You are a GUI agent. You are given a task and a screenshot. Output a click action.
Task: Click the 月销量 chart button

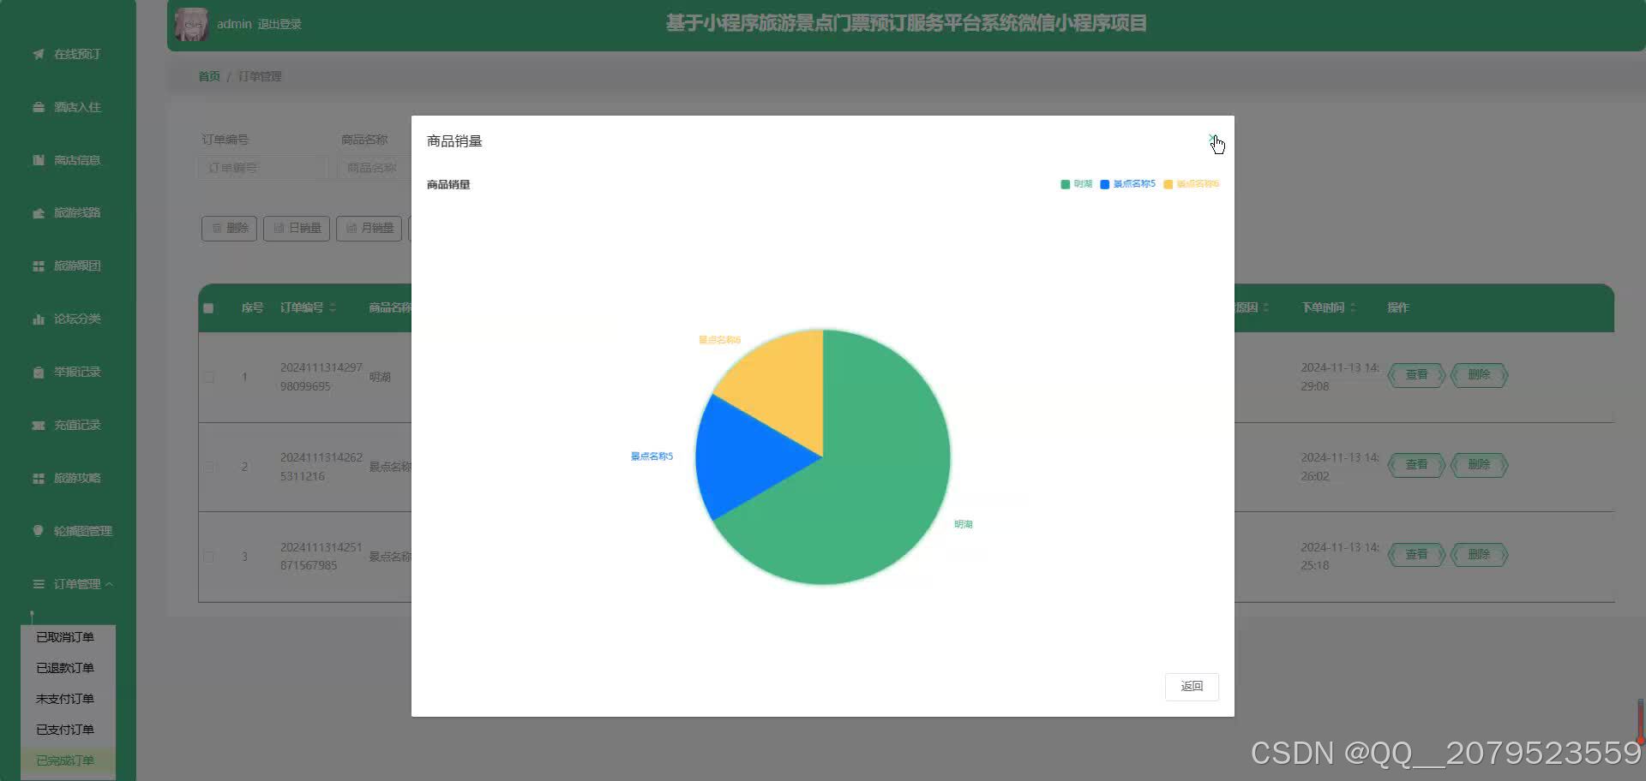tap(369, 229)
